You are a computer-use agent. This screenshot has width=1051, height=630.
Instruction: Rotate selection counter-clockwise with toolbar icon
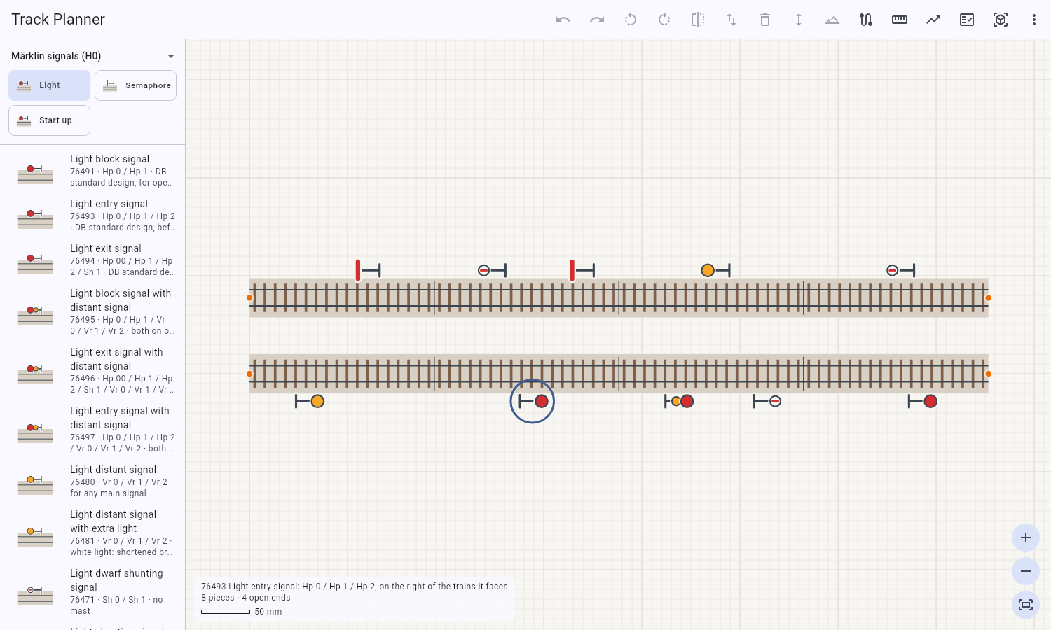click(631, 20)
